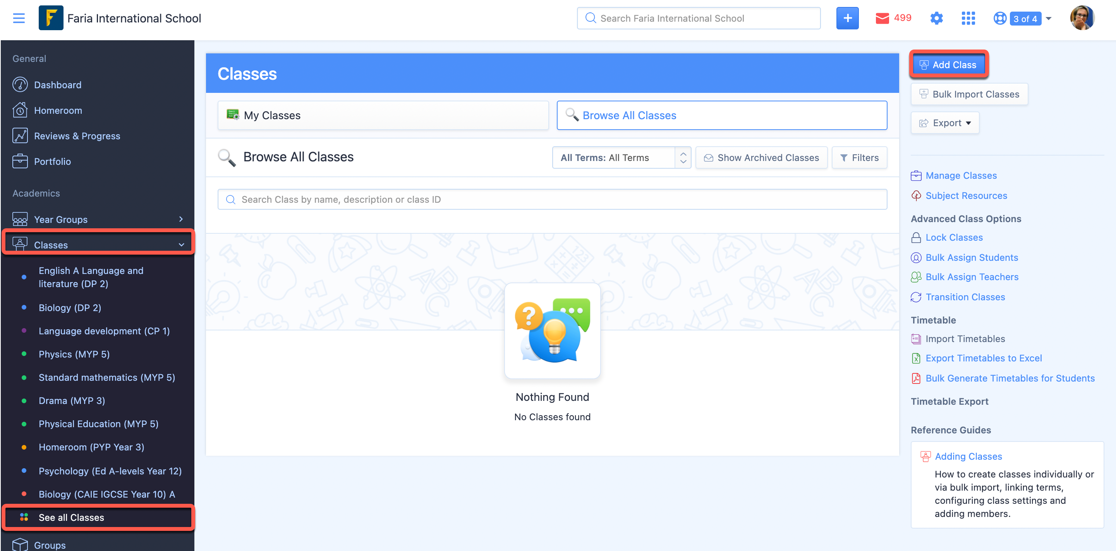Open Subject Resources link
This screenshot has height=551, width=1116.
coord(966,196)
